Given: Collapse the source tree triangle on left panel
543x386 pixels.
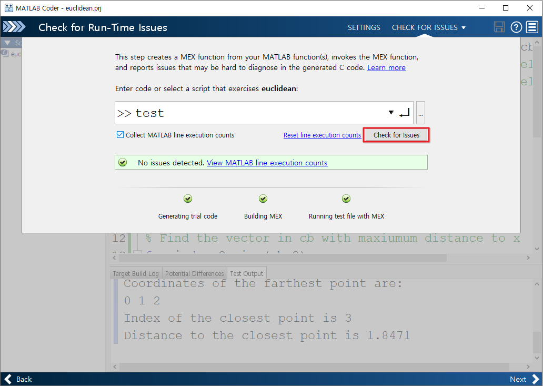Looking at the screenshot, I should tap(7, 43).
